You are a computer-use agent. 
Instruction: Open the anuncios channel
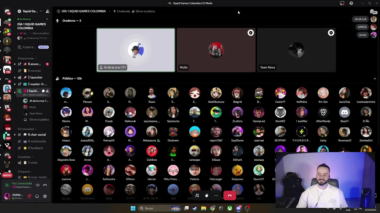point(33,64)
